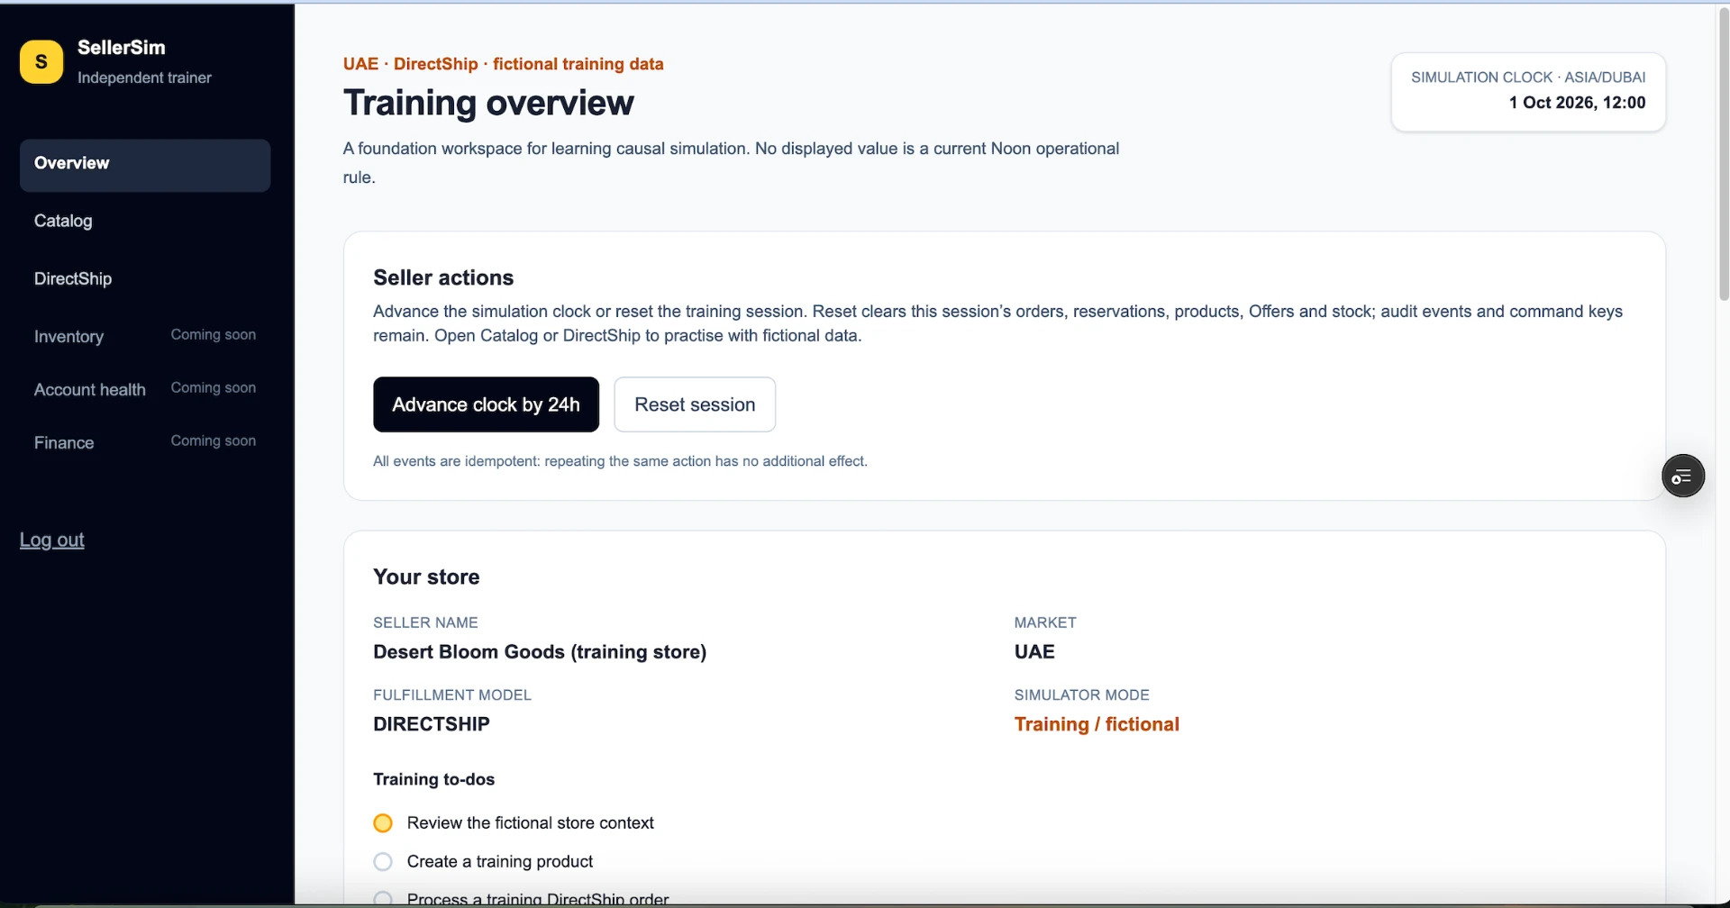This screenshot has width=1730, height=908.
Task: Select Finance in the sidebar
Action: (64, 442)
